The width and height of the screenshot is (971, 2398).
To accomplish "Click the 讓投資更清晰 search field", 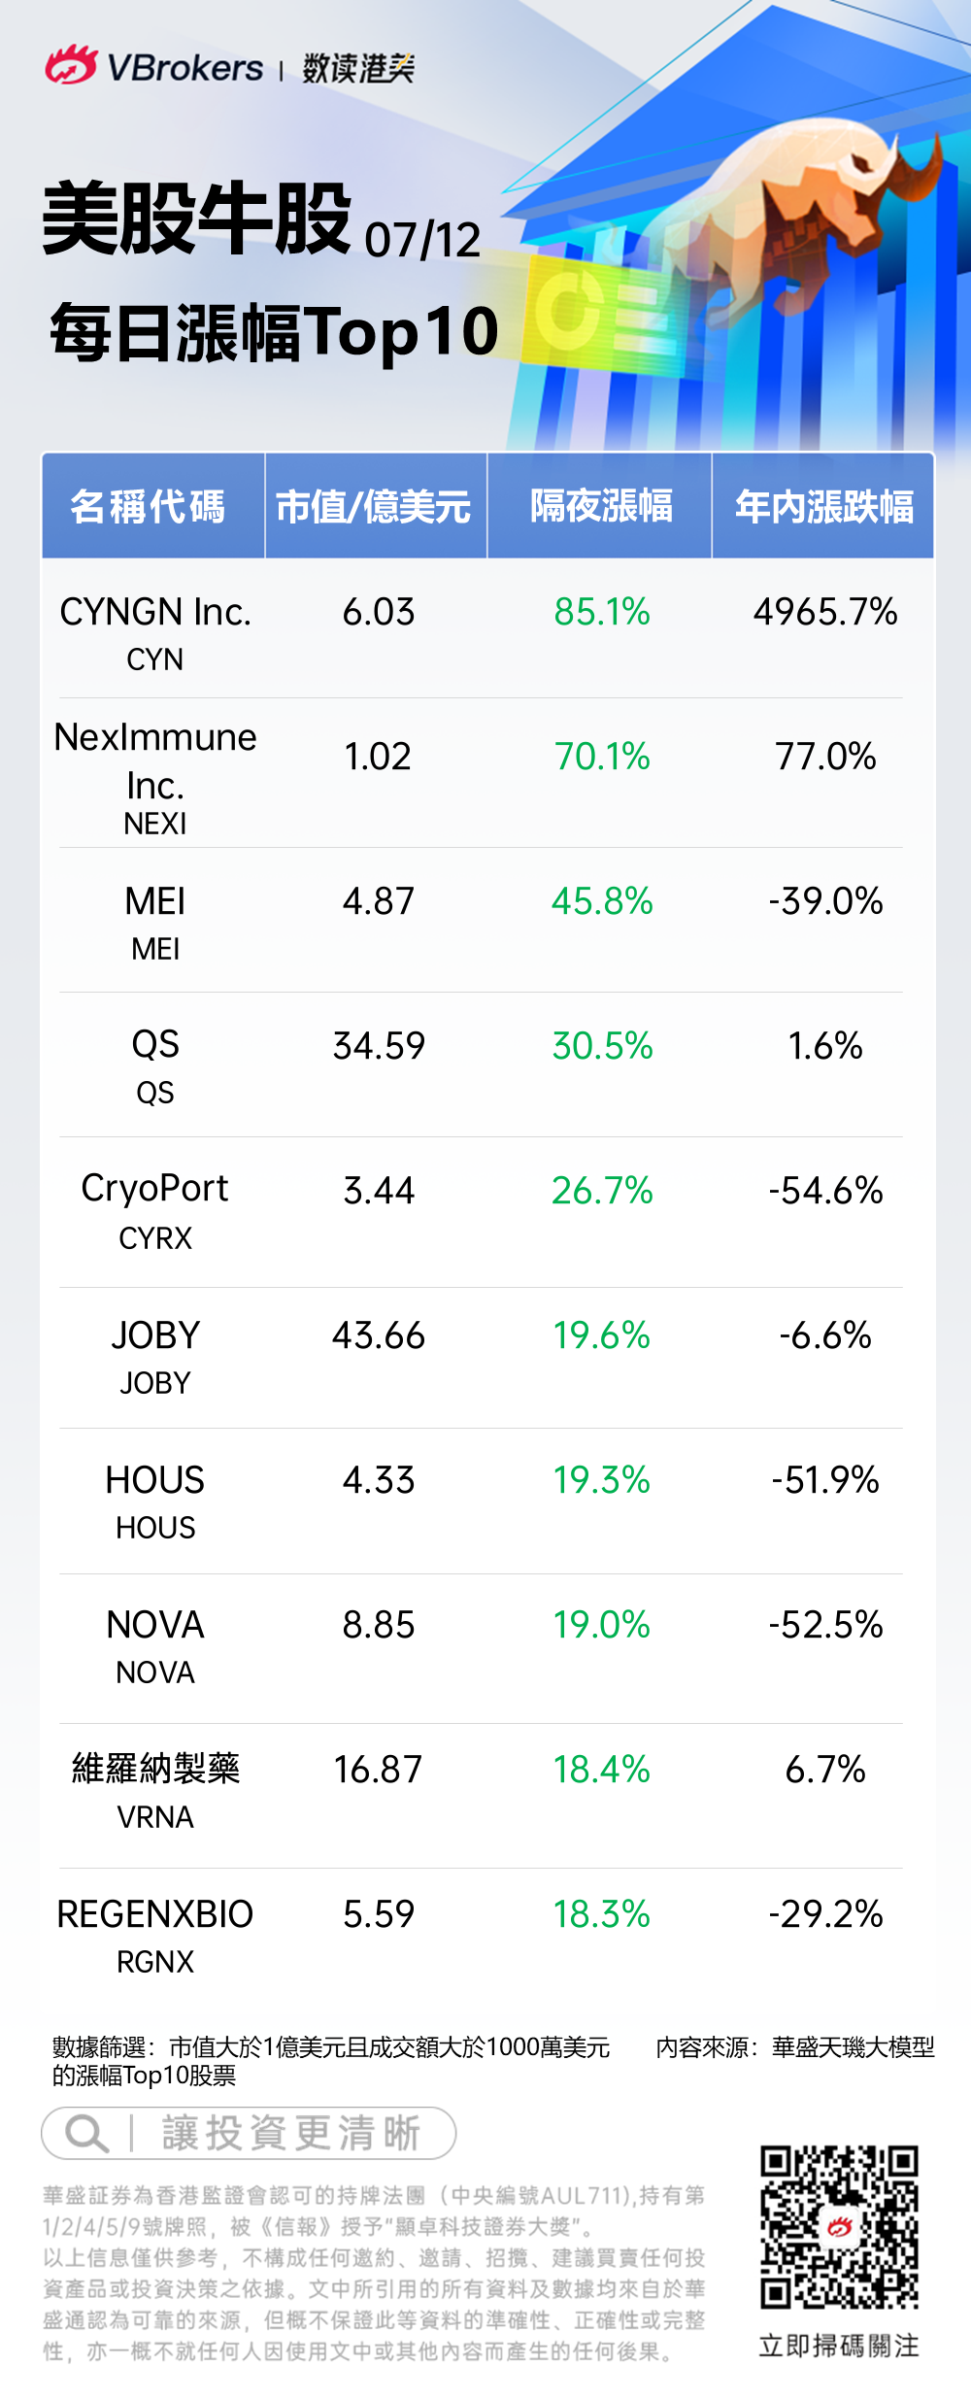I will pos(289,2133).
